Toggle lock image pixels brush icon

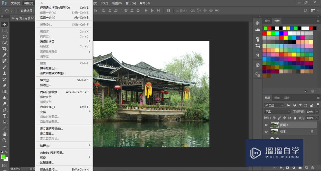tap(280, 118)
